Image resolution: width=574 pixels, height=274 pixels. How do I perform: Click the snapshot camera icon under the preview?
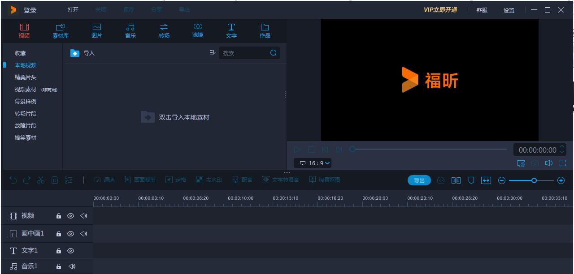[x=535, y=163]
